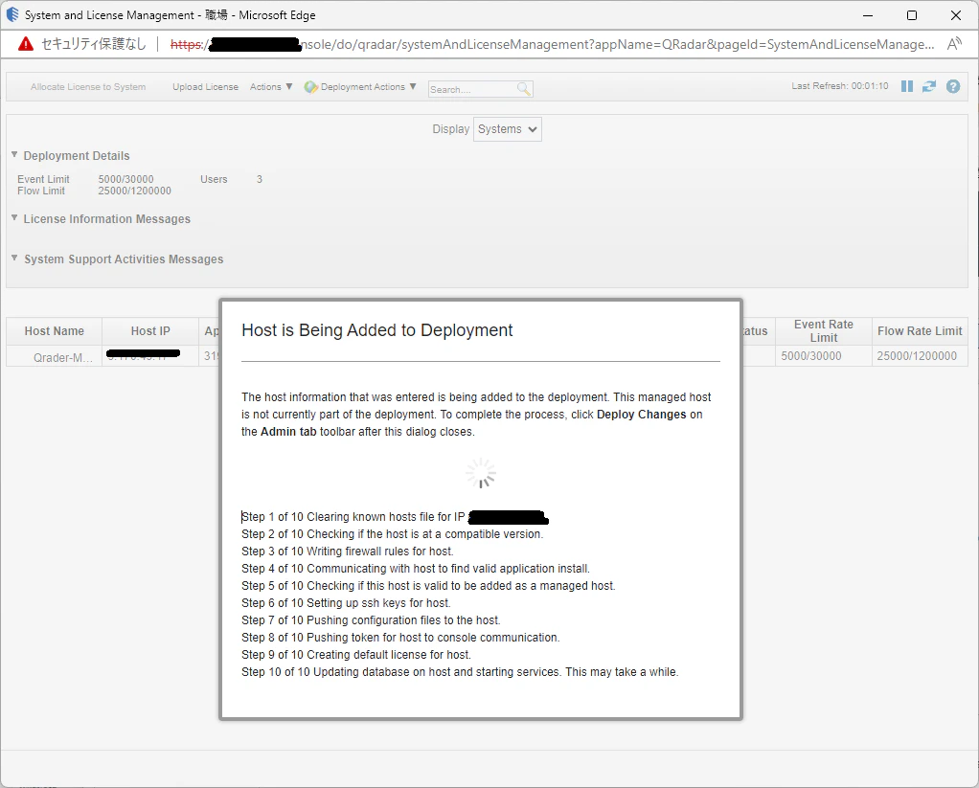The image size is (979, 788).
Task: Click dialog title Host is Being Added
Action: 377,330
